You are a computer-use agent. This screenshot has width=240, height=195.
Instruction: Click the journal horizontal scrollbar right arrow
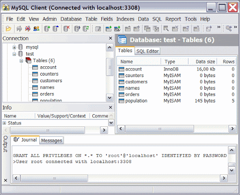pyautogui.click(x=224, y=178)
